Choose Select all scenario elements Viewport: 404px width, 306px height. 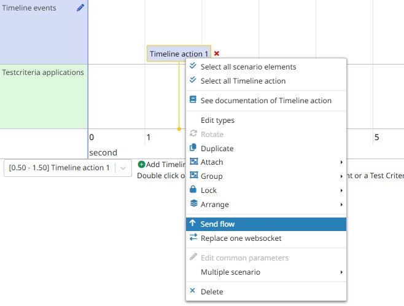pyautogui.click(x=248, y=67)
